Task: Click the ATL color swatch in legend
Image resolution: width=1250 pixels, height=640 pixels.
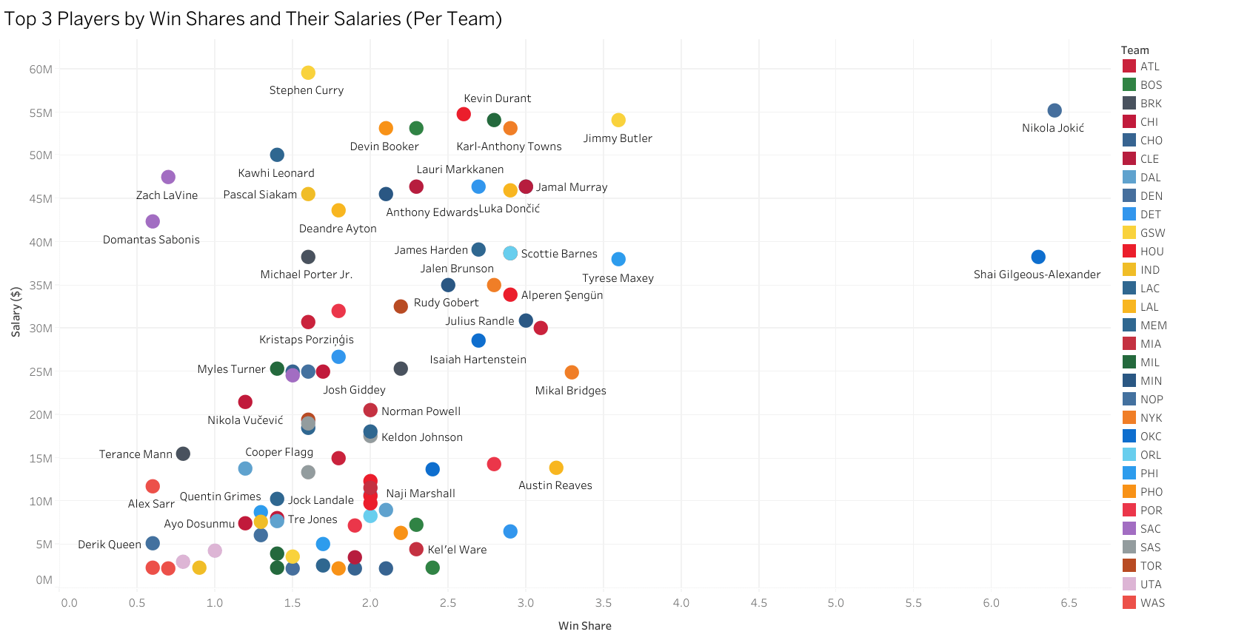Action: pyautogui.click(x=1129, y=67)
